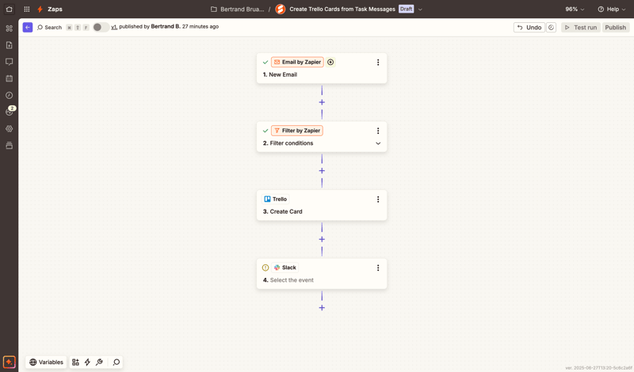Click the trigger badge icon on Email by Zapier step

[330, 62]
